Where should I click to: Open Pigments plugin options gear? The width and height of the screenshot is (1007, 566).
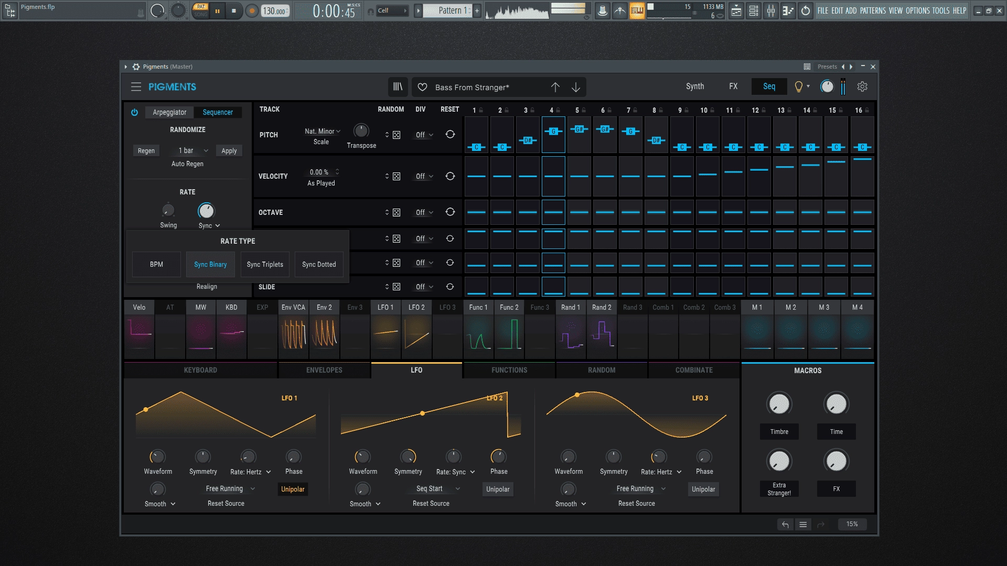[x=136, y=67]
